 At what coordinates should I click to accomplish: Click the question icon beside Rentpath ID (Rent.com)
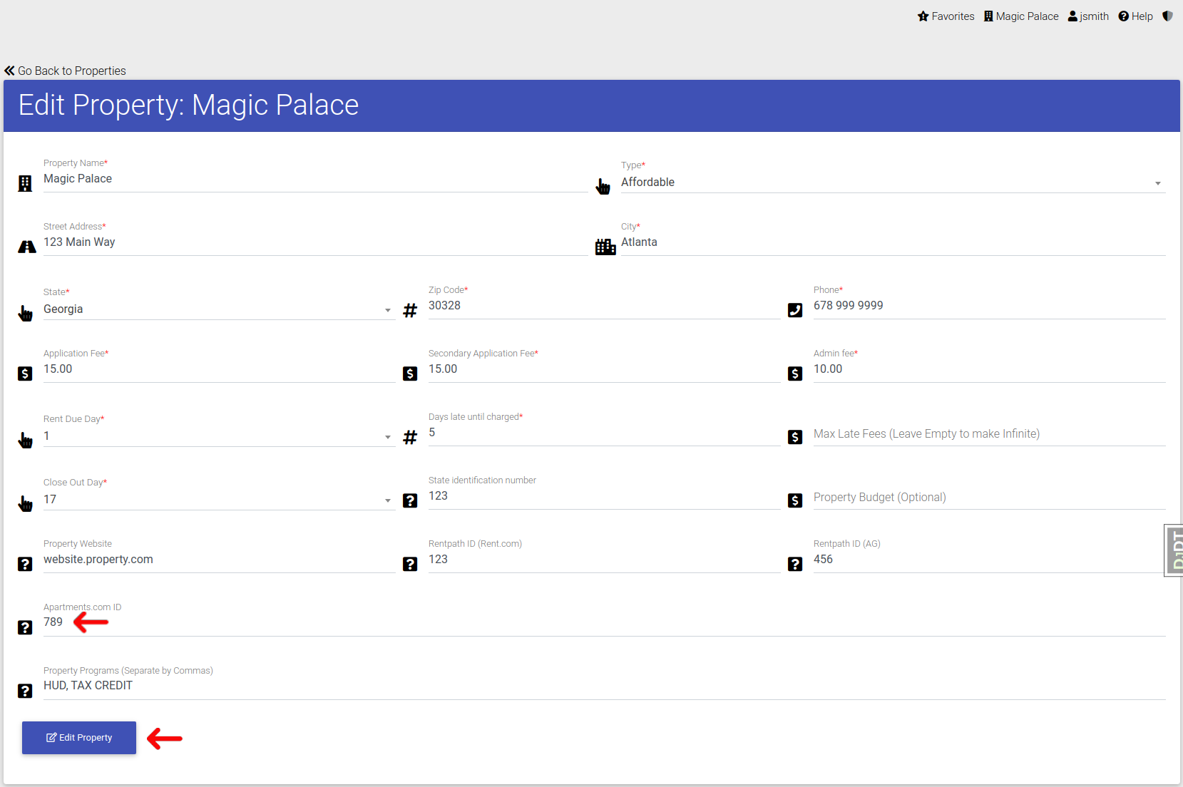tap(410, 564)
